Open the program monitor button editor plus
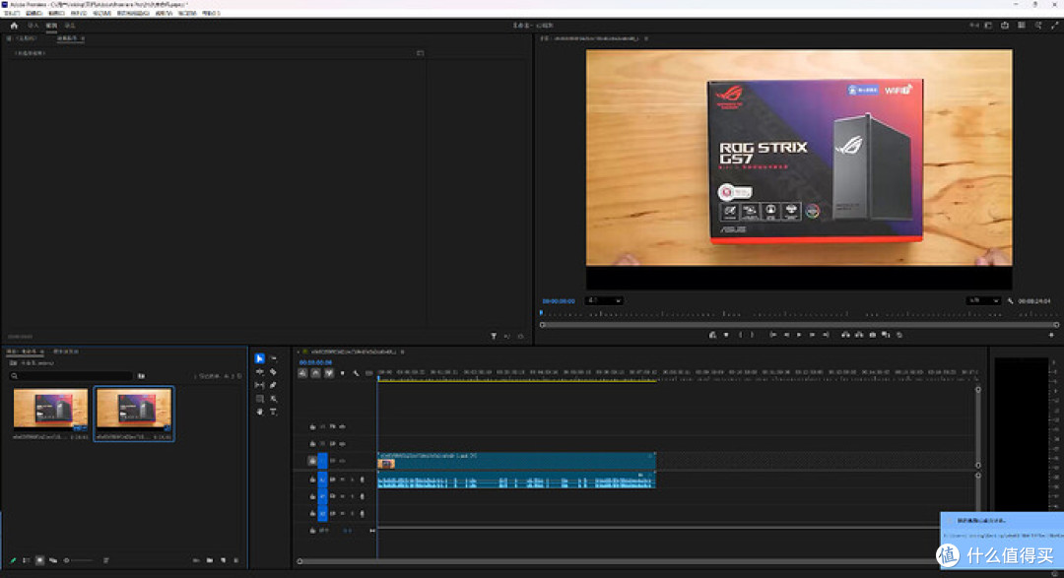Screen dimensions: 1064x578 point(1052,335)
